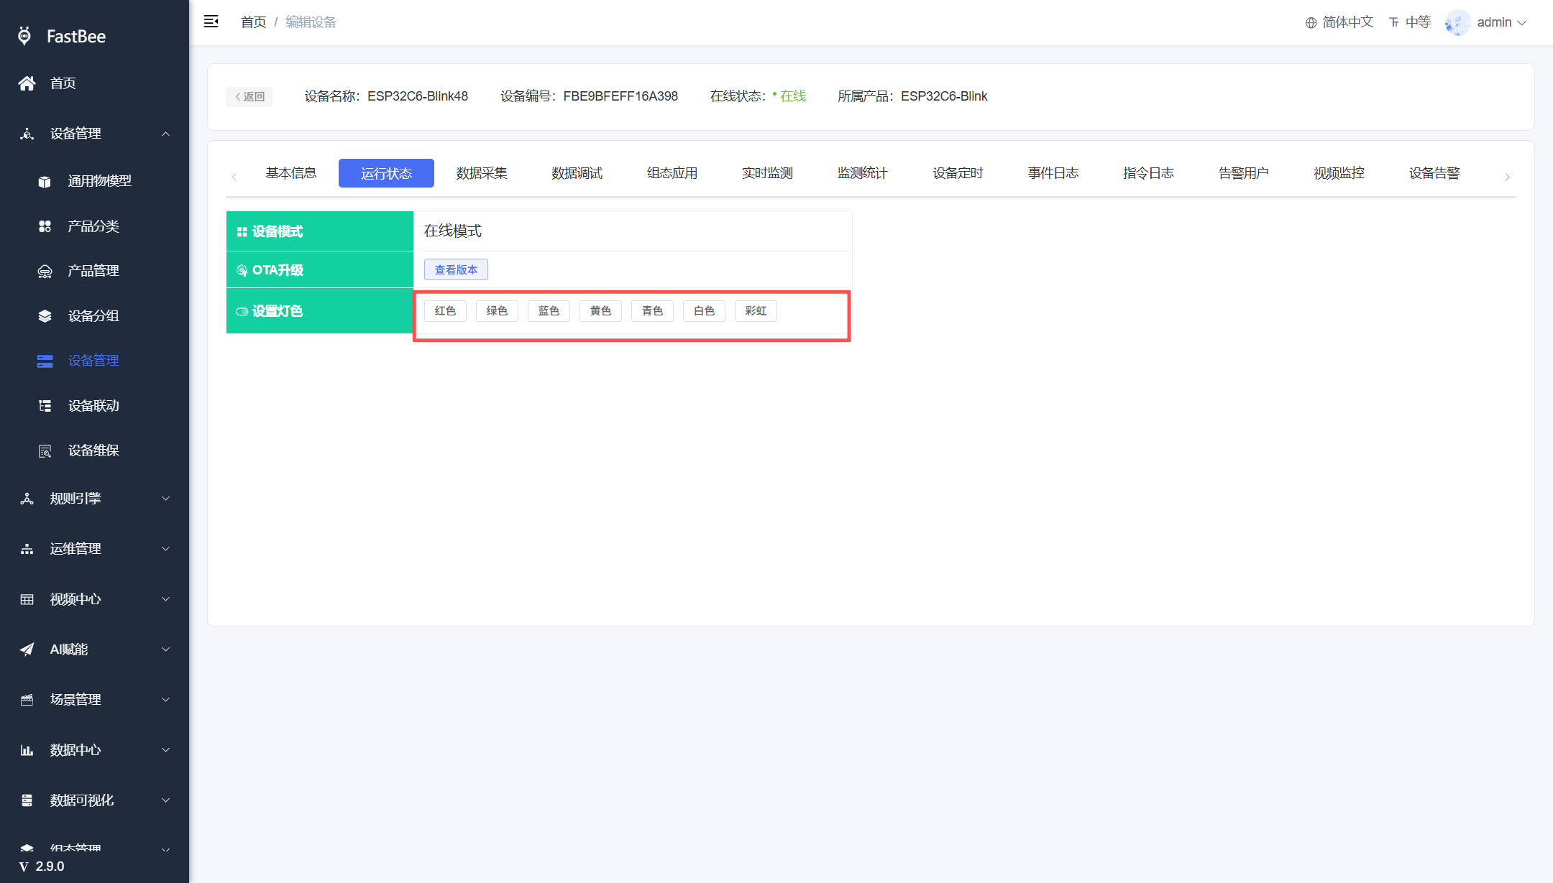Set light color to 绿色
This screenshot has width=1553, height=883.
[497, 311]
